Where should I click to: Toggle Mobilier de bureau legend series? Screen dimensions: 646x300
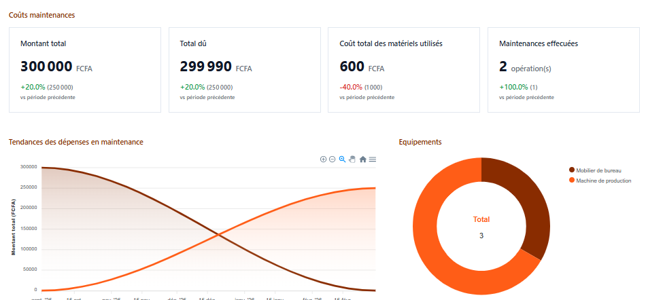pyautogui.click(x=598, y=170)
